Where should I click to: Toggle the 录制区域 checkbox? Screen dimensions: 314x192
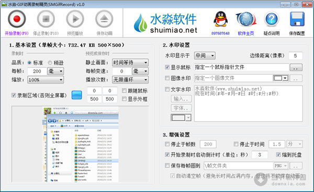(14, 95)
